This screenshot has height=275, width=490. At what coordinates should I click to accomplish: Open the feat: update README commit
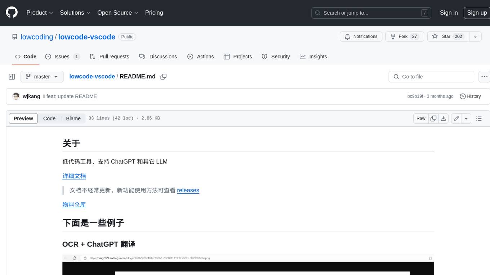(x=72, y=96)
